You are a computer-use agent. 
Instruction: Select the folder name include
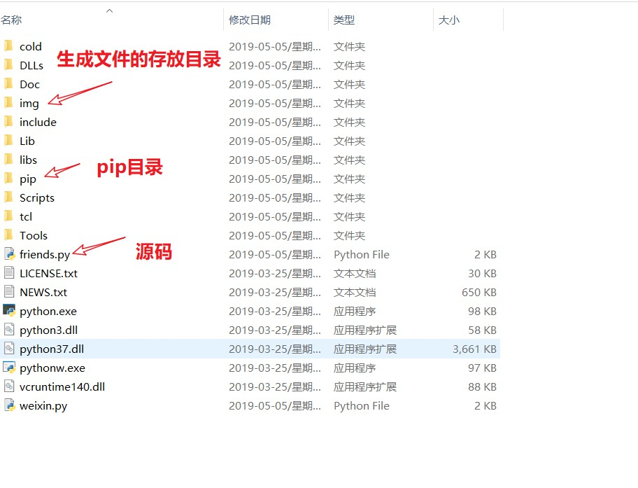pyautogui.click(x=38, y=123)
